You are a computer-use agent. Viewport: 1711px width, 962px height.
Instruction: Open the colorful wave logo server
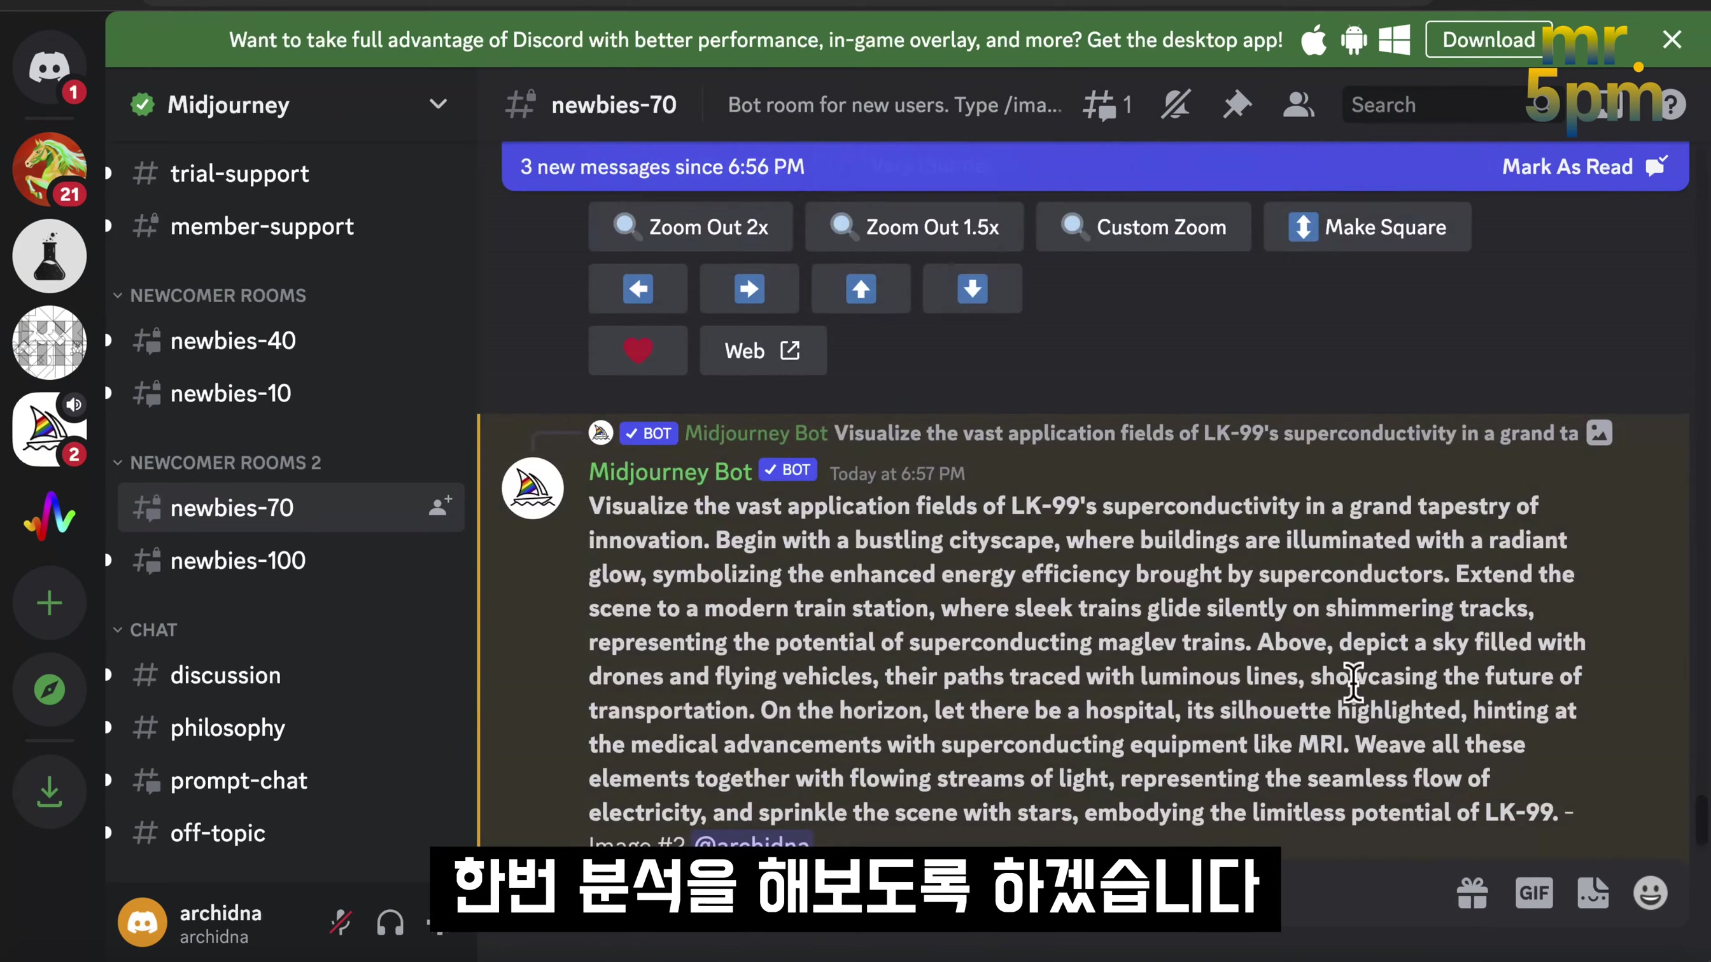(x=49, y=516)
